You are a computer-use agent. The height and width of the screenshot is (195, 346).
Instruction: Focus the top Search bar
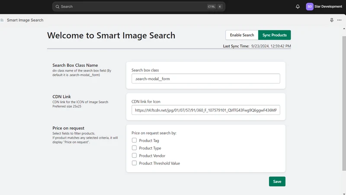(138, 6)
